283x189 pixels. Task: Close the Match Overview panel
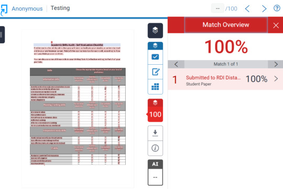point(276,26)
